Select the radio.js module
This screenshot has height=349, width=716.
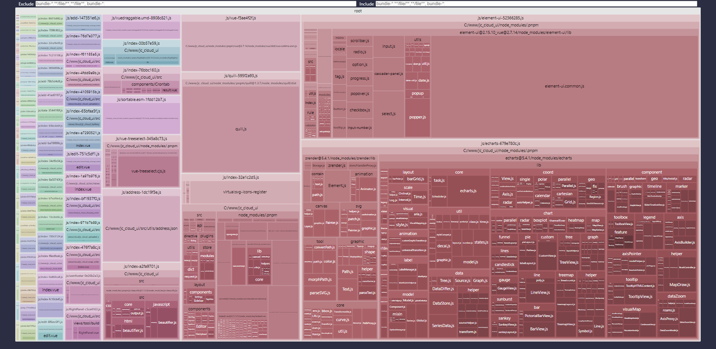pyautogui.click(x=360, y=52)
